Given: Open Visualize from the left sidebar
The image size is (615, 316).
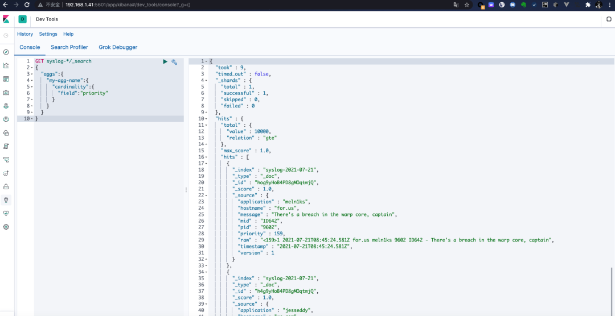Looking at the screenshot, I should (x=6, y=65).
